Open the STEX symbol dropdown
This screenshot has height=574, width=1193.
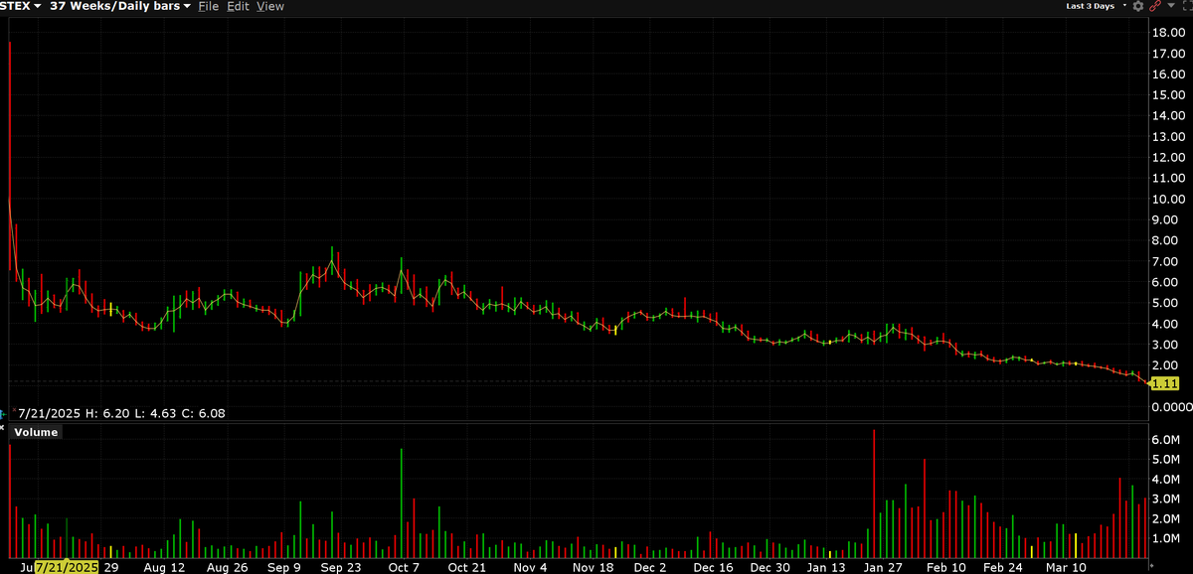pos(20,6)
